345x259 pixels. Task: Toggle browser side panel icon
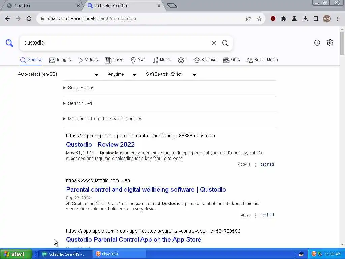pyautogui.click(x=316, y=19)
